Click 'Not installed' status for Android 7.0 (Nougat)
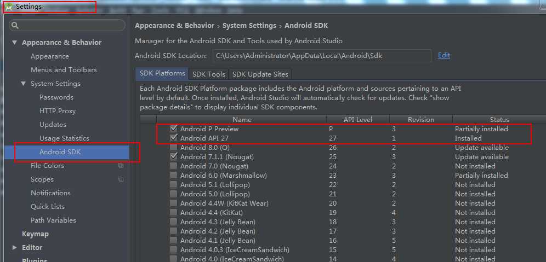Image resolution: width=546 pixels, height=262 pixels. [x=475, y=166]
